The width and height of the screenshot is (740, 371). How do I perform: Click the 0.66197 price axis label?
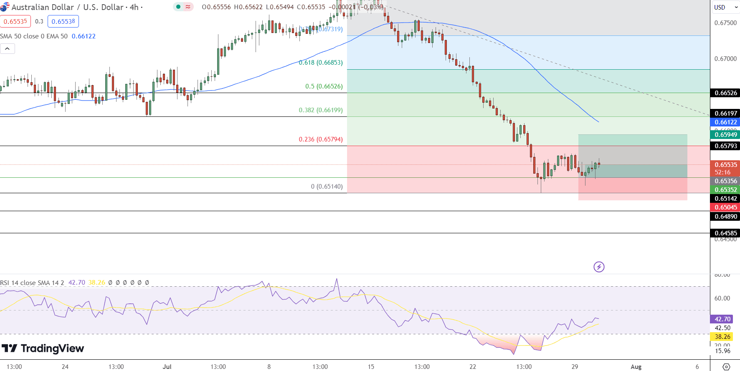pyautogui.click(x=725, y=113)
